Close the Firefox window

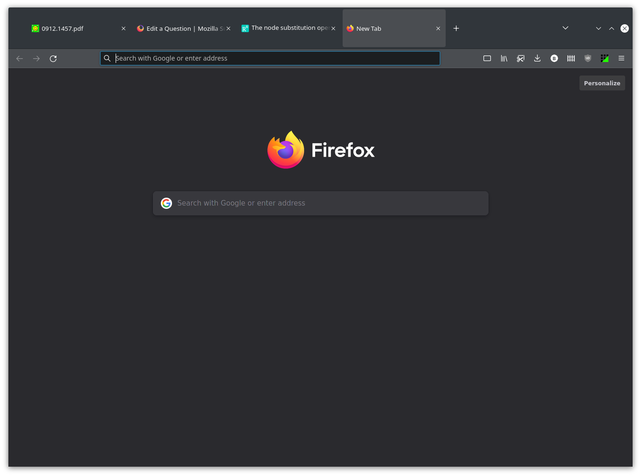pos(625,28)
